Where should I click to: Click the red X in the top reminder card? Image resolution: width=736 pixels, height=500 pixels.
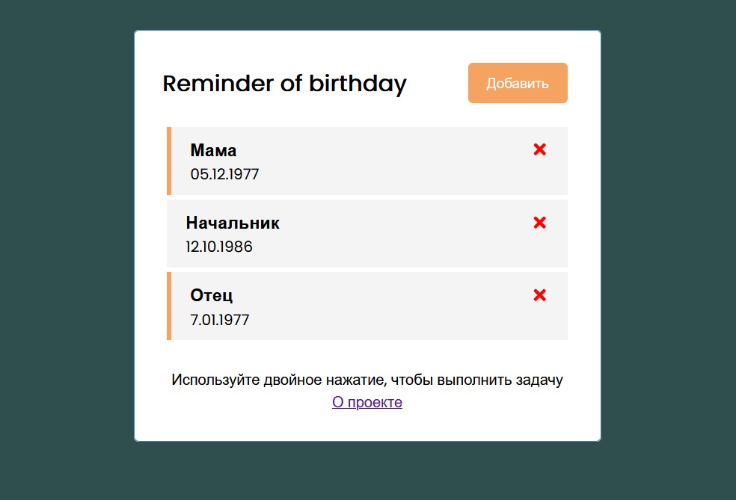(539, 149)
